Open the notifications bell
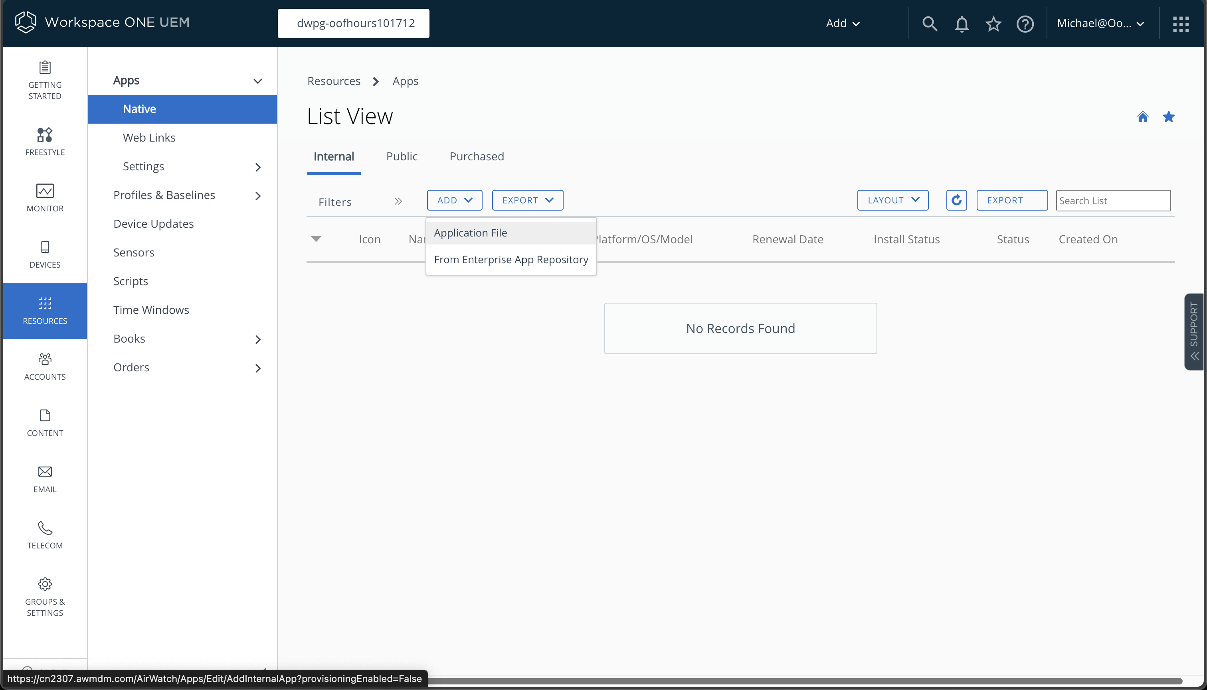Image resolution: width=1207 pixels, height=690 pixels. 962,23
